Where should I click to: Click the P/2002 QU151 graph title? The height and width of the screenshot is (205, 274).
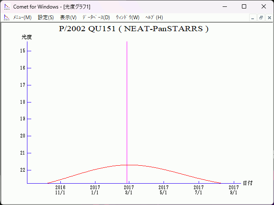point(134,29)
